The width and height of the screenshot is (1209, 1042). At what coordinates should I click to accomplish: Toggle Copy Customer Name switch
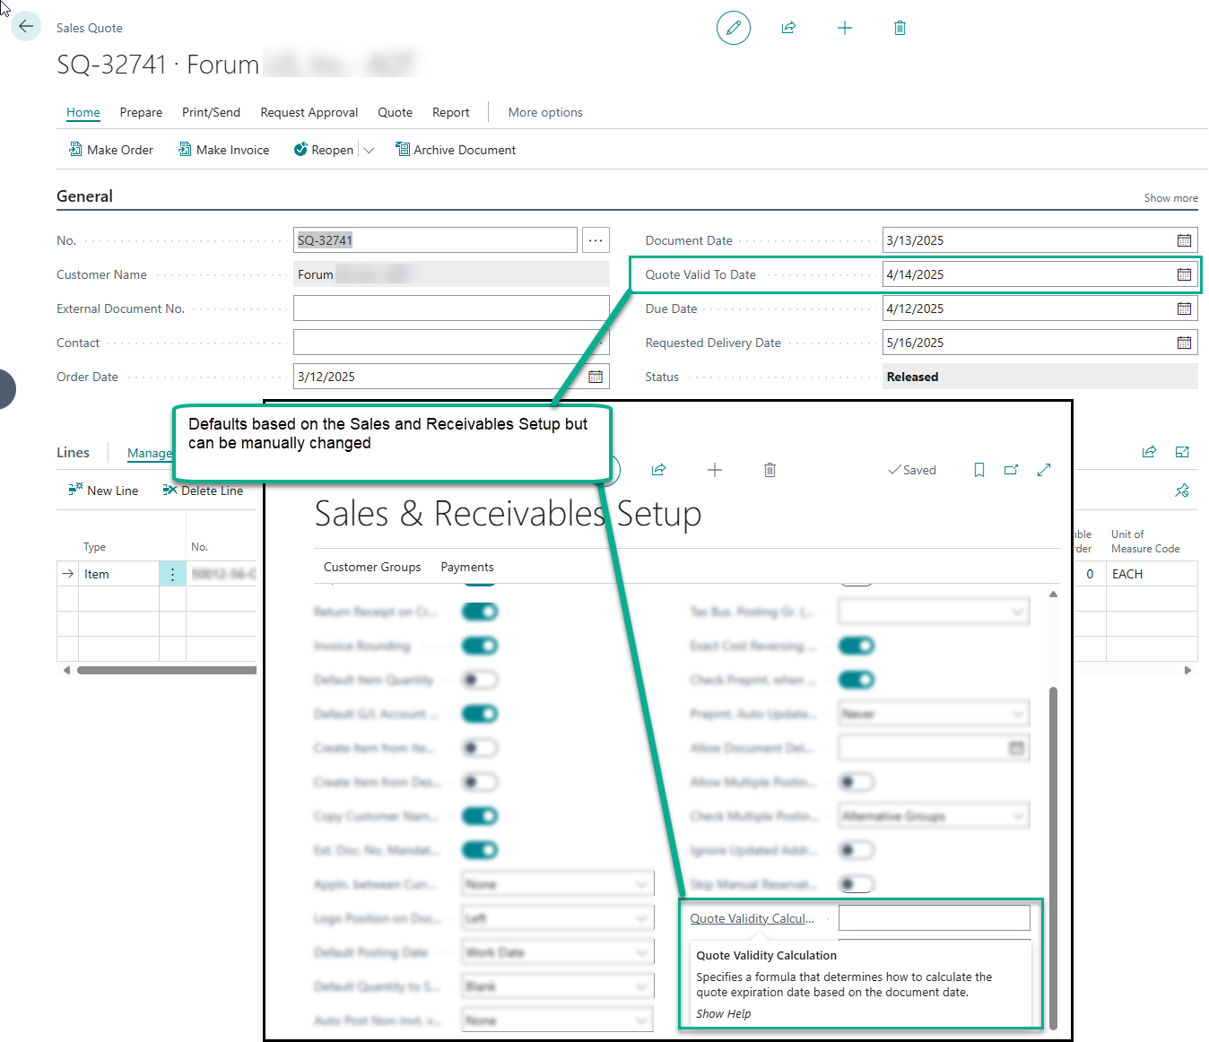pyautogui.click(x=480, y=816)
